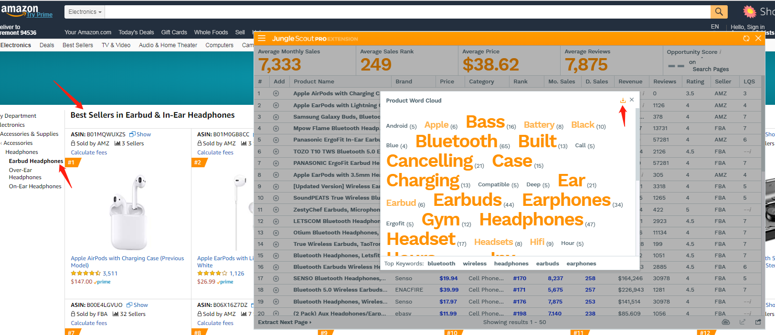Open the Whole Foods link
This screenshot has width=775, height=335.
pyautogui.click(x=211, y=32)
